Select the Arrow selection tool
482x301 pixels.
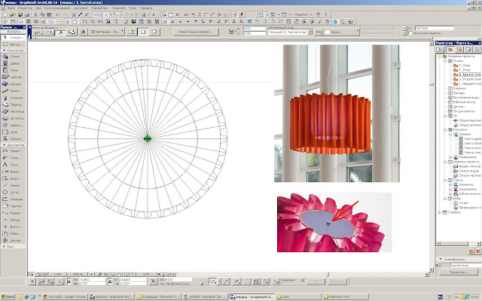coord(12,37)
